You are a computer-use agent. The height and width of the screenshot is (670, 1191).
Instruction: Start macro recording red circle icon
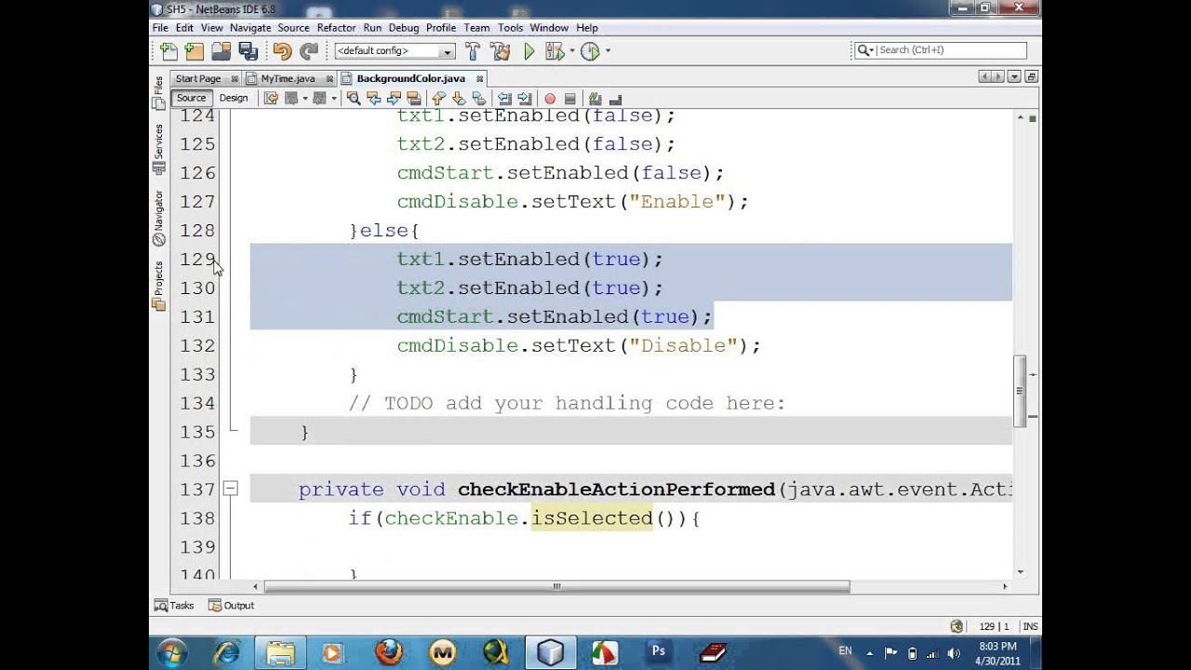pyautogui.click(x=550, y=98)
